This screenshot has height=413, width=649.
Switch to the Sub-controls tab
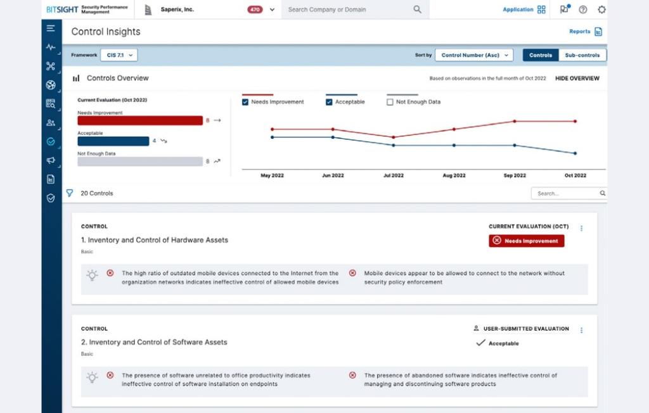click(582, 55)
